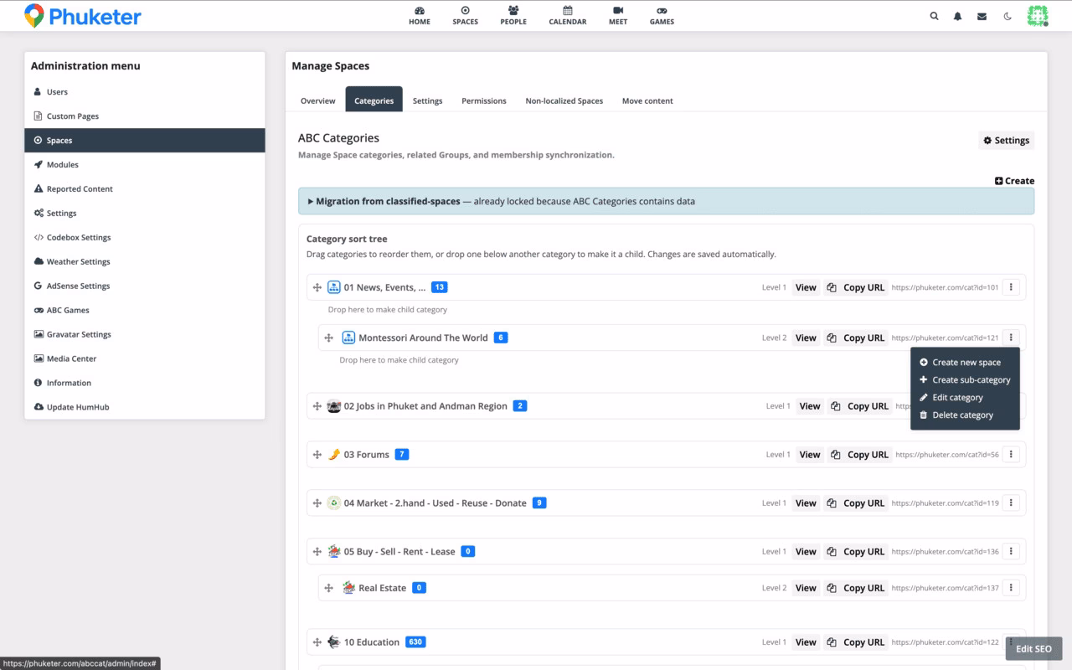Open Gravatar Settings
This screenshot has height=670, width=1072.
pos(145,335)
